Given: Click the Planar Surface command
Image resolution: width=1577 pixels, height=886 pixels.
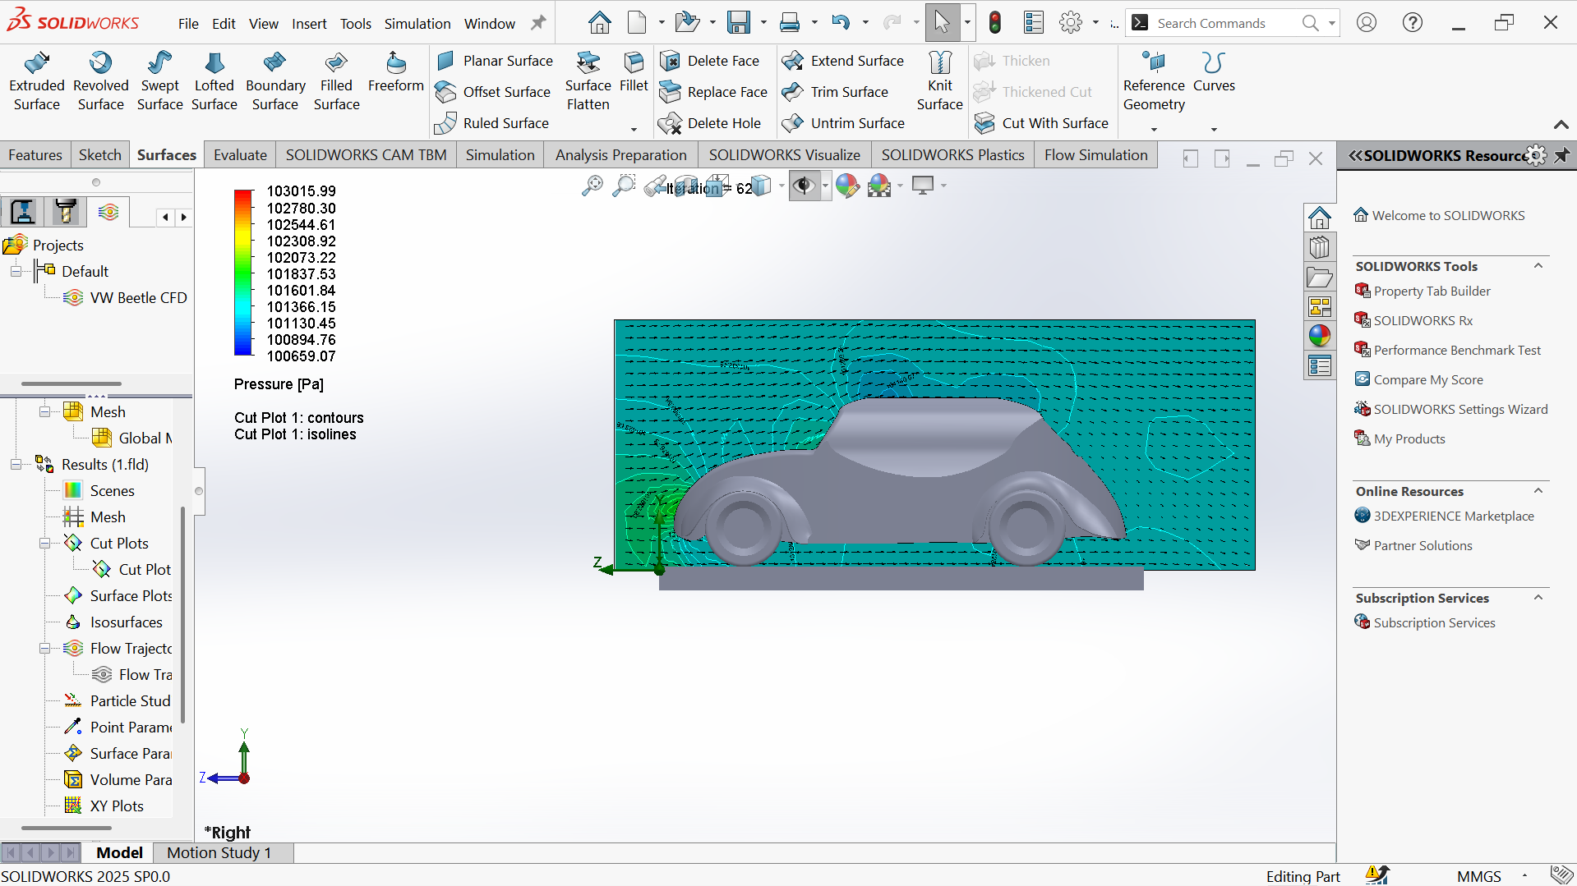Looking at the screenshot, I should (x=495, y=61).
